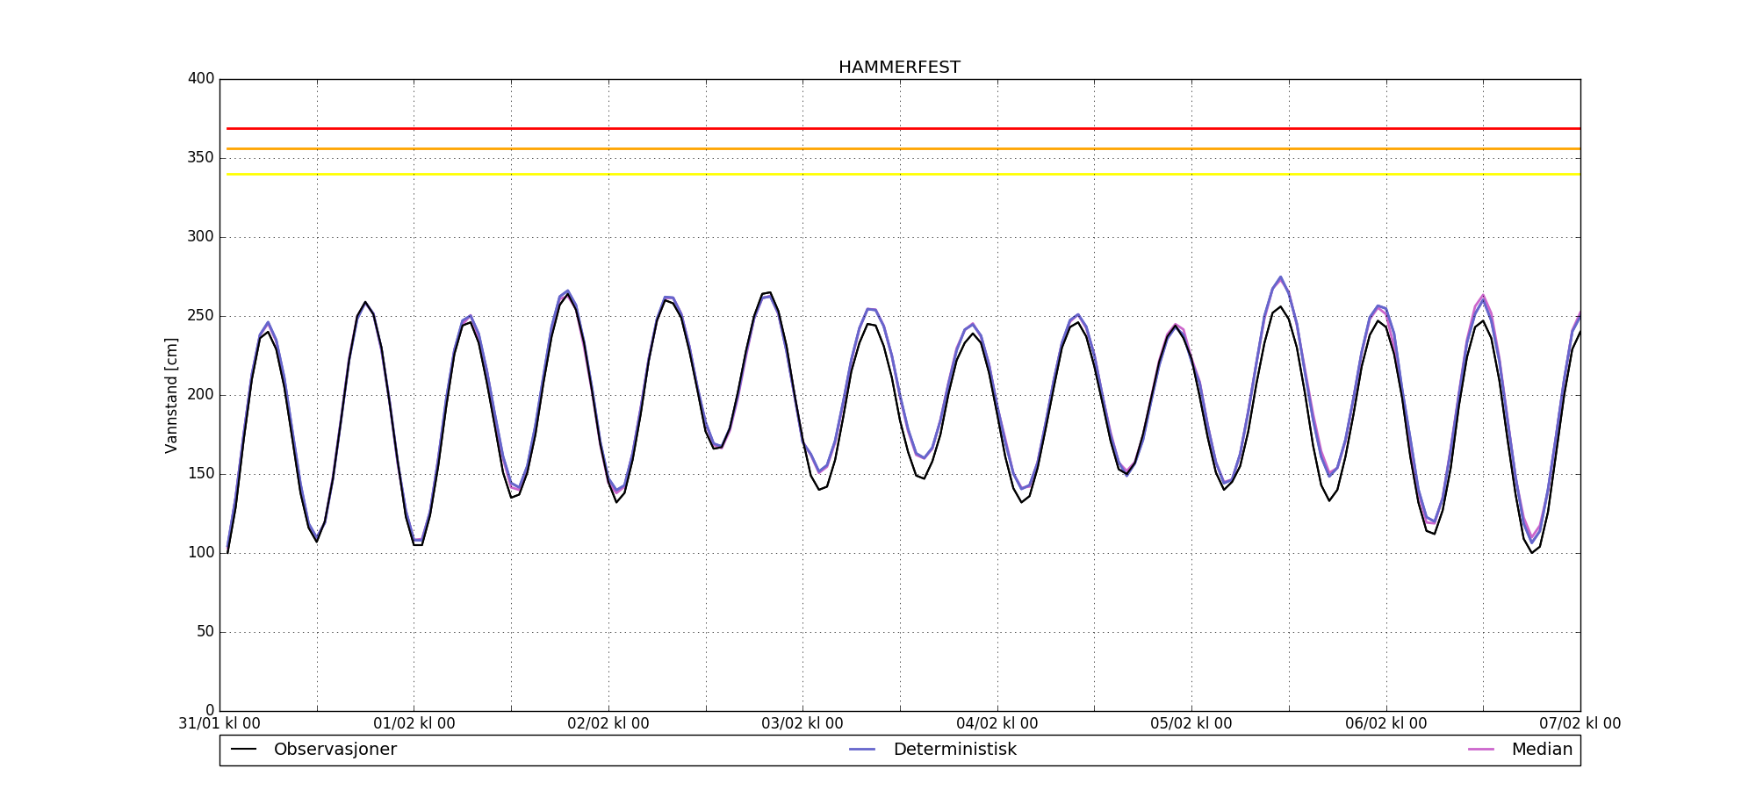Select the Observasjoner legend label
This screenshot has height=790, width=1756.
(x=335, y=750)
